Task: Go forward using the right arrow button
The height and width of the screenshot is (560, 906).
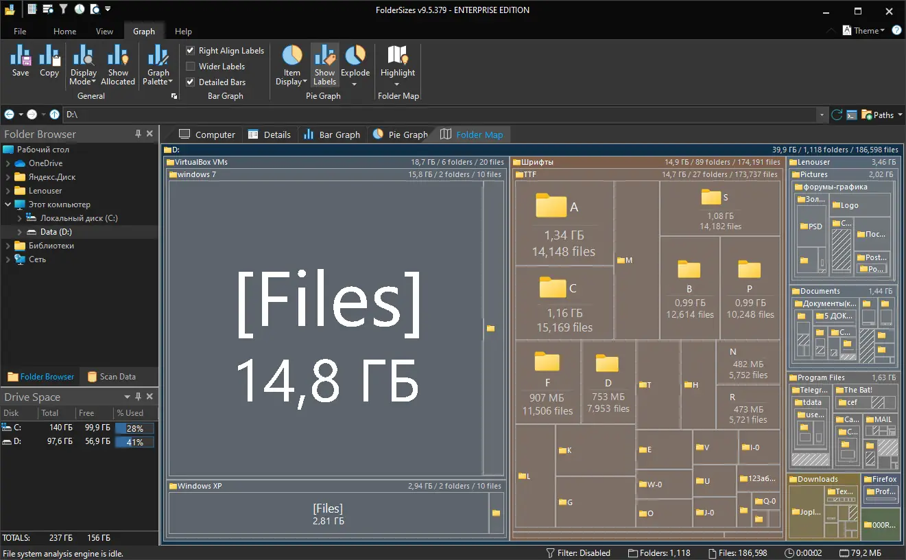Action: tap(32, 115)
